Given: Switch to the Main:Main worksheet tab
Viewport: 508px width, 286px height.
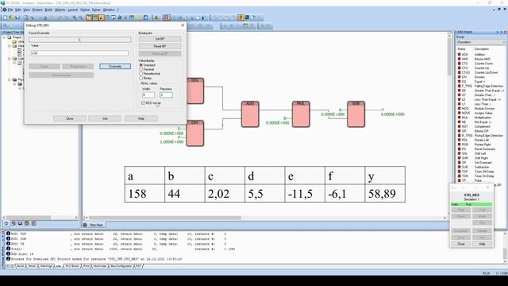Looking at the screenshot, I should click(94, 225).
